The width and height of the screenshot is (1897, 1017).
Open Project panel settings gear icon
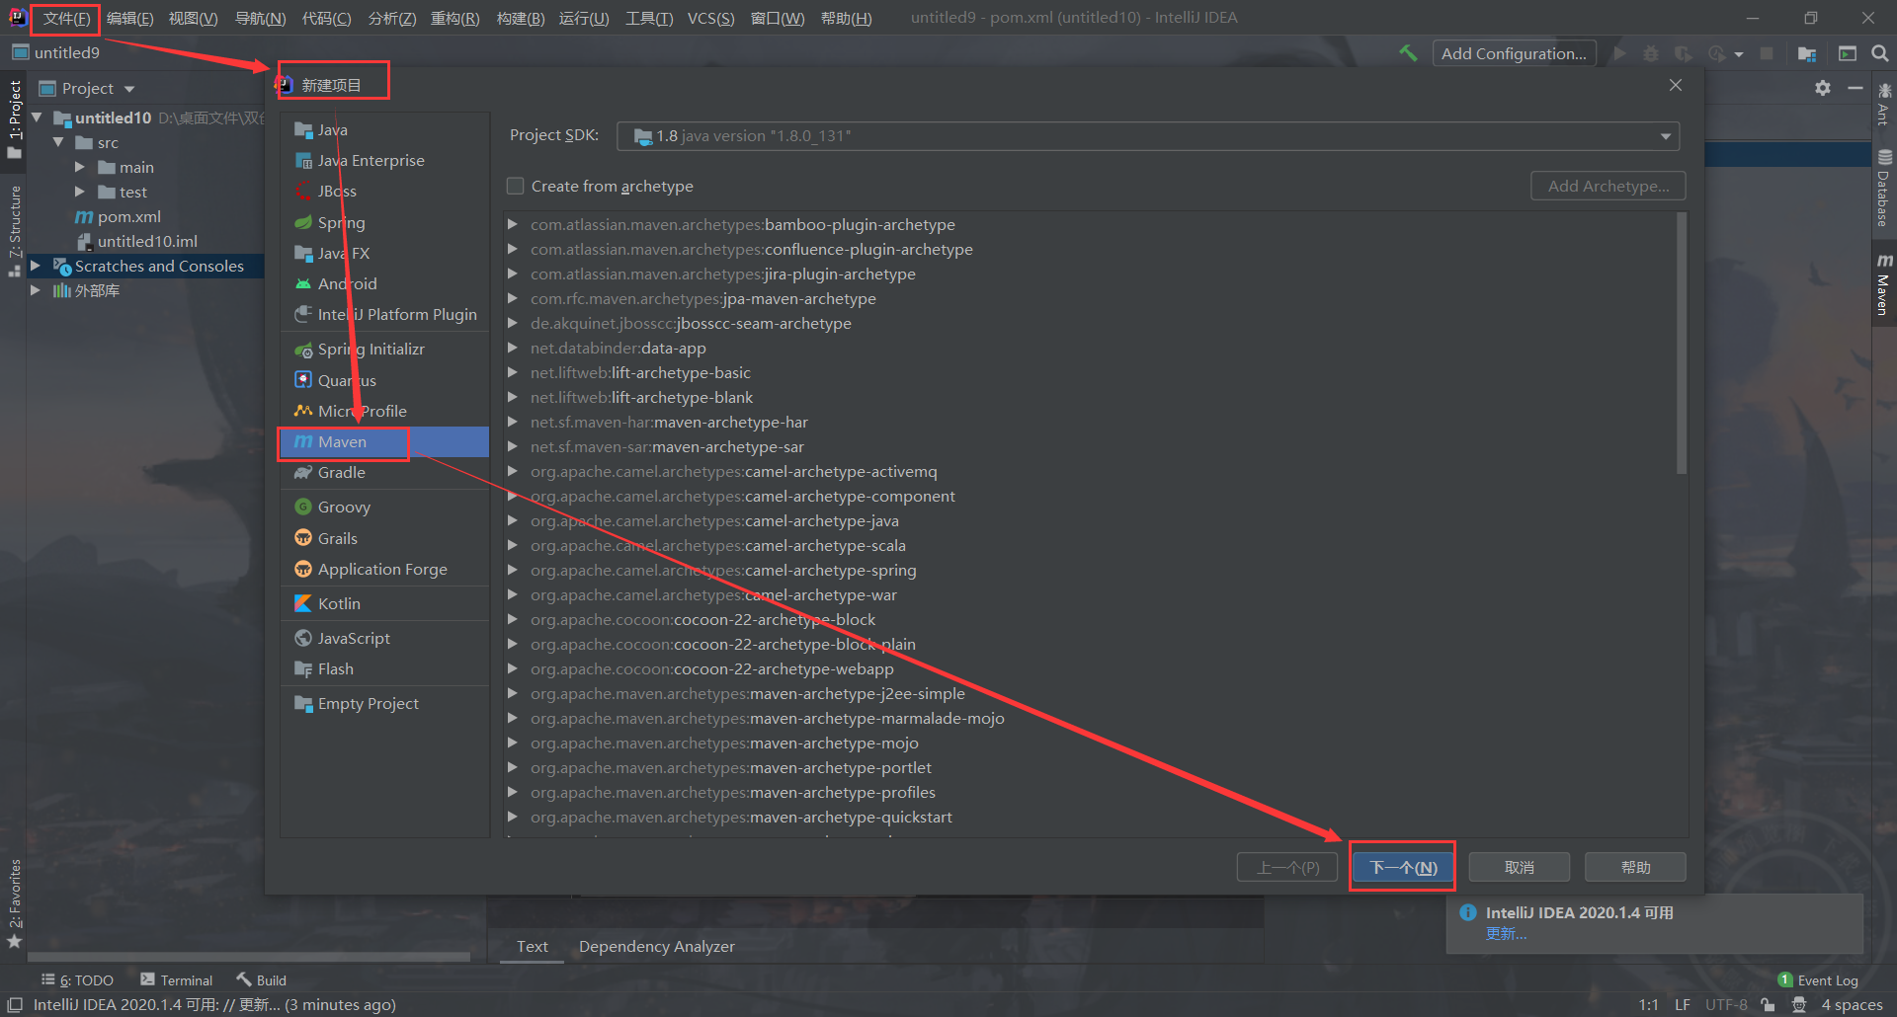[x=1823, y=88]
